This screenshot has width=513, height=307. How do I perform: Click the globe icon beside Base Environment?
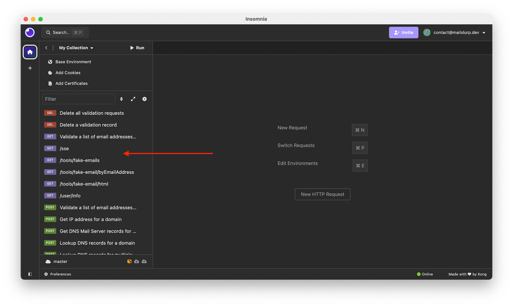pos(50,62)
